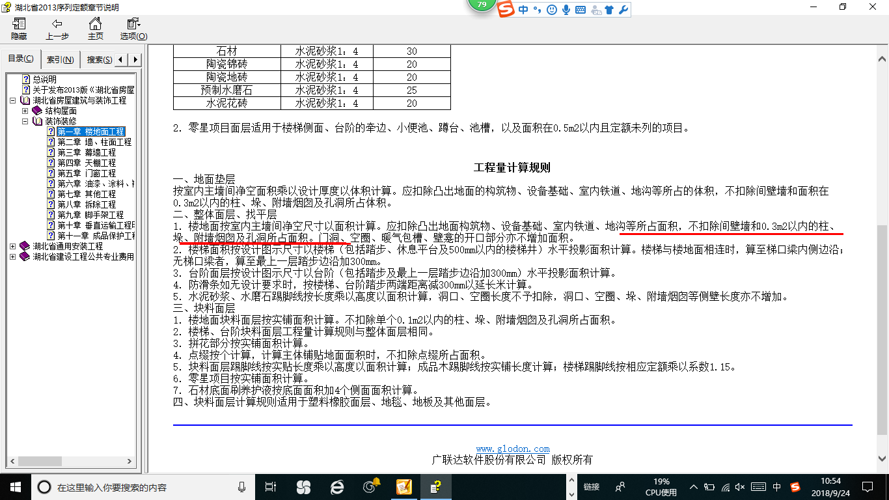The height and width of the screenshot is (500, 889).
Task: Open the Sogou toolbox wrench icon
Action: pyautogui.click(x=623, y=10)
